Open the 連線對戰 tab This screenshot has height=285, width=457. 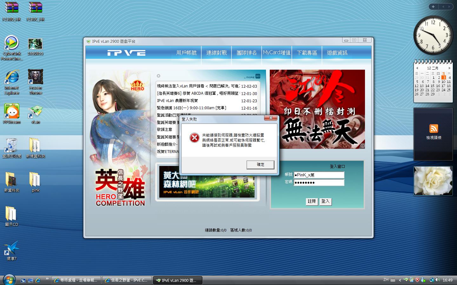tap(216, 53)
